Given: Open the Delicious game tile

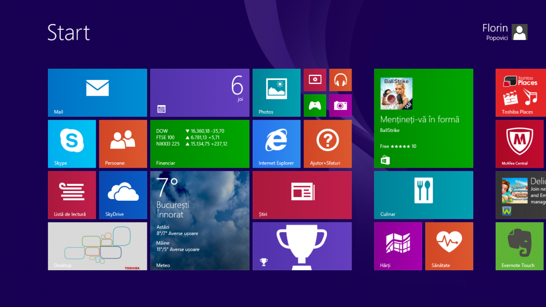Looking at the screenshot, I should 520,195.
